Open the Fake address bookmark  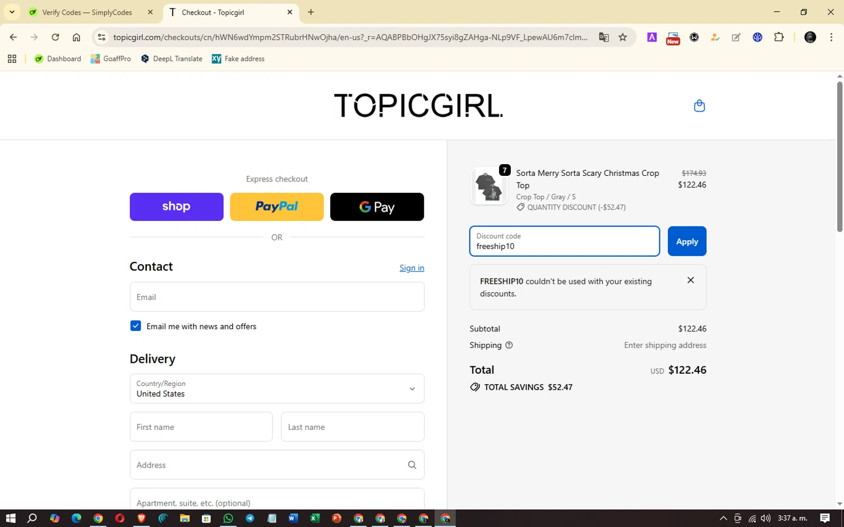238,58
